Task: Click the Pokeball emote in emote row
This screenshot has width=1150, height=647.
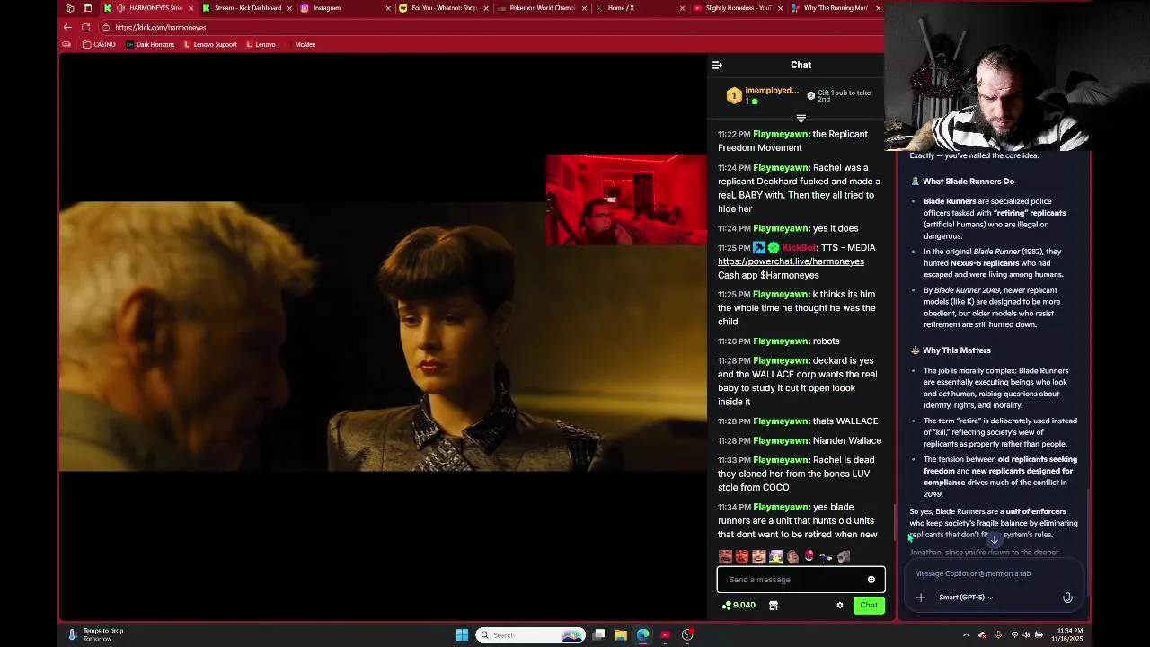Action: 809,557
